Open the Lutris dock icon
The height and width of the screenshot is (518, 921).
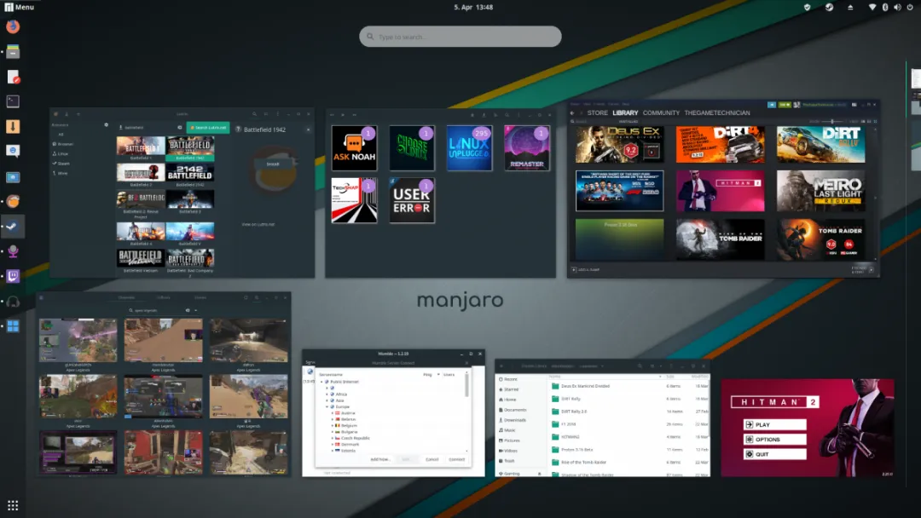pos(13,201)
